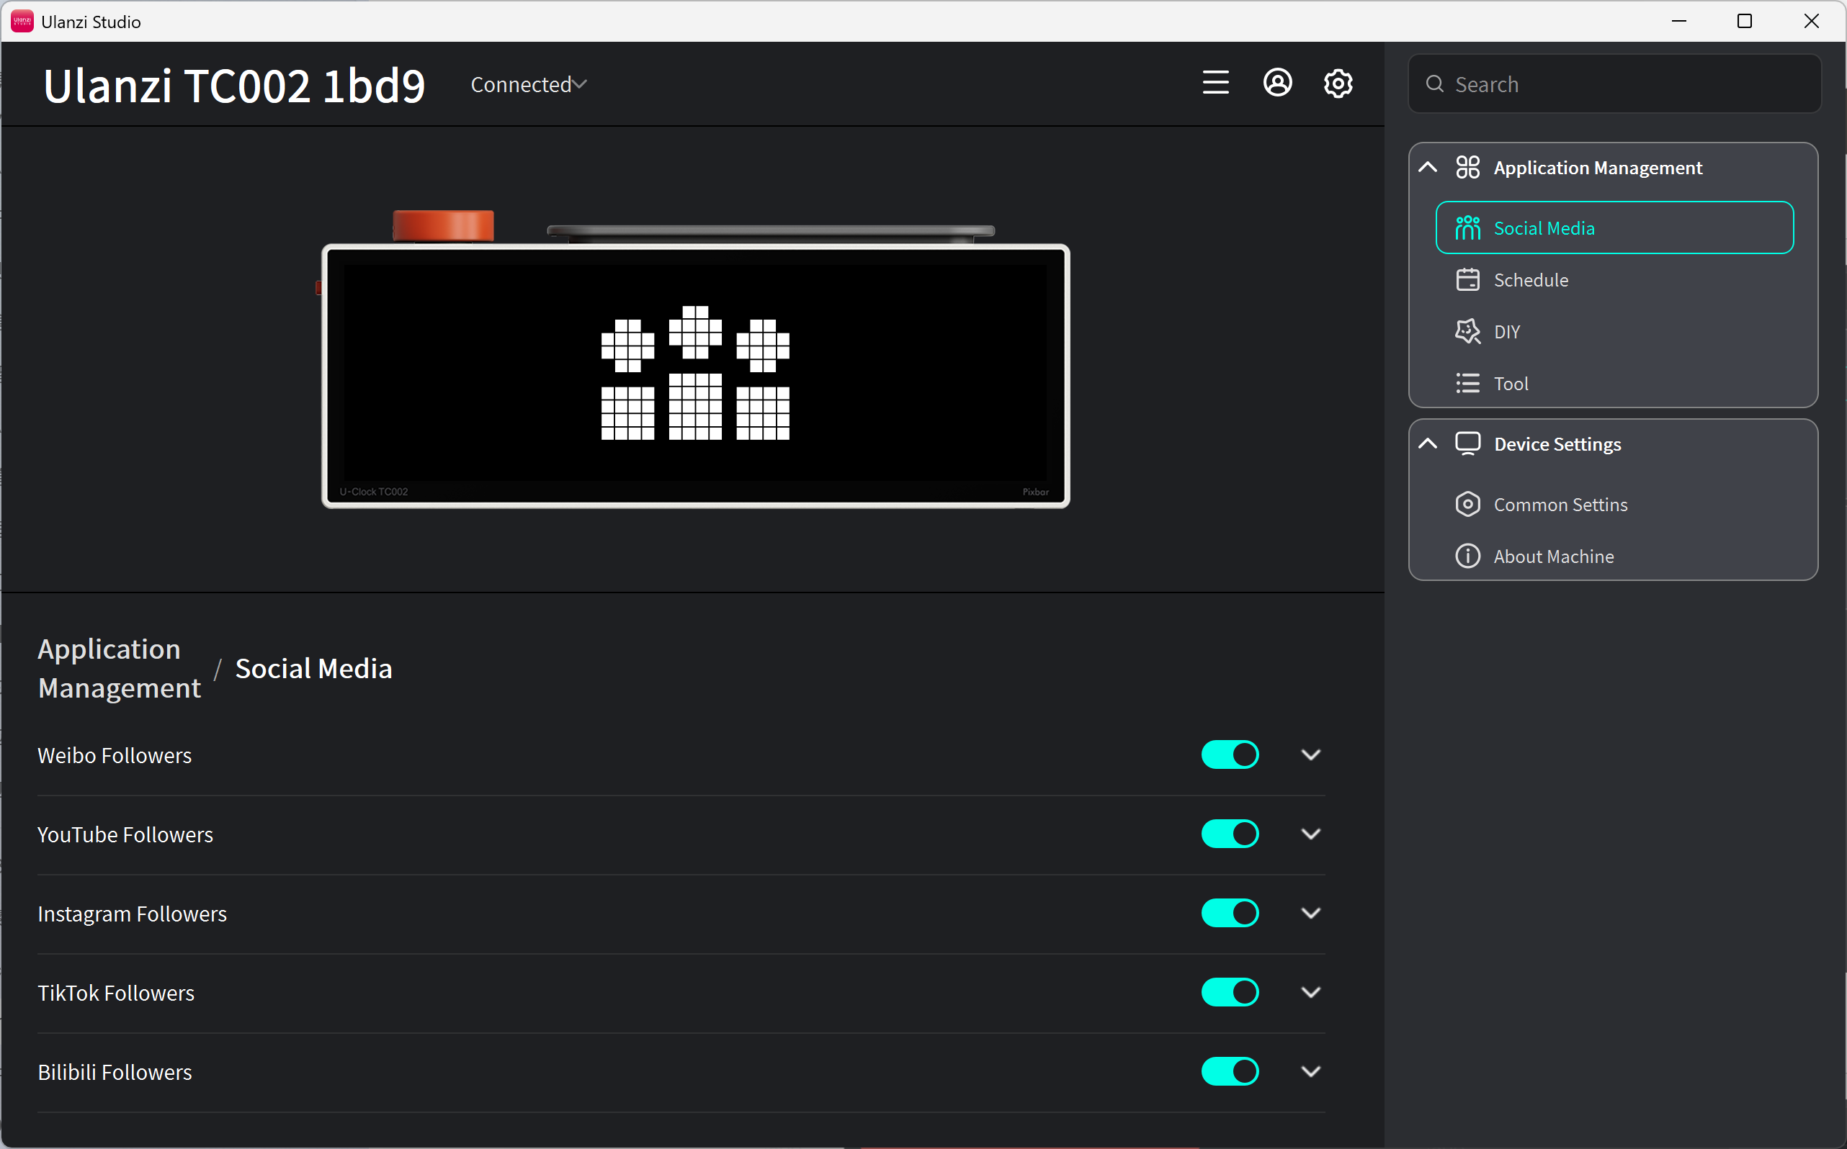Minimize the Ulanzi Studio window
The image size is (1847, 1149).
coord(1679,22)
